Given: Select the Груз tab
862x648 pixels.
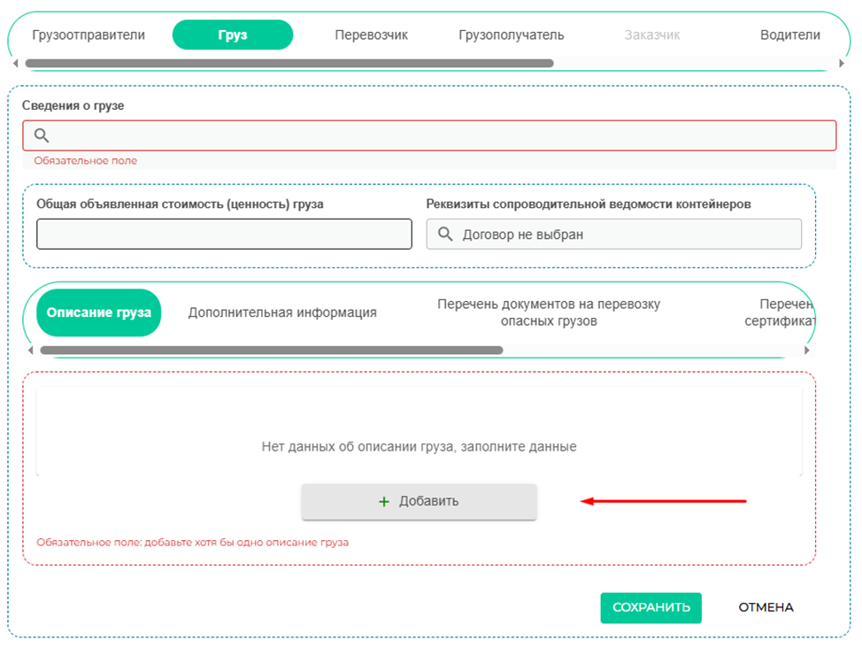Looking at the screenshot, I should (x=233, y=35).
